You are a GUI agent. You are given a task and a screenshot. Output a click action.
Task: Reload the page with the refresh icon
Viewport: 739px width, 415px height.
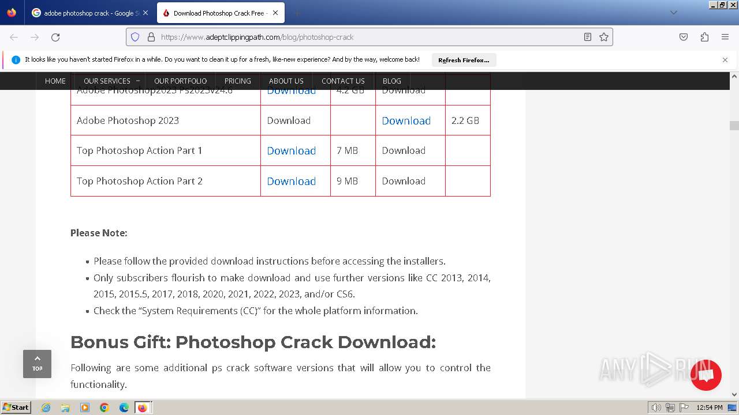click(55, 37)
